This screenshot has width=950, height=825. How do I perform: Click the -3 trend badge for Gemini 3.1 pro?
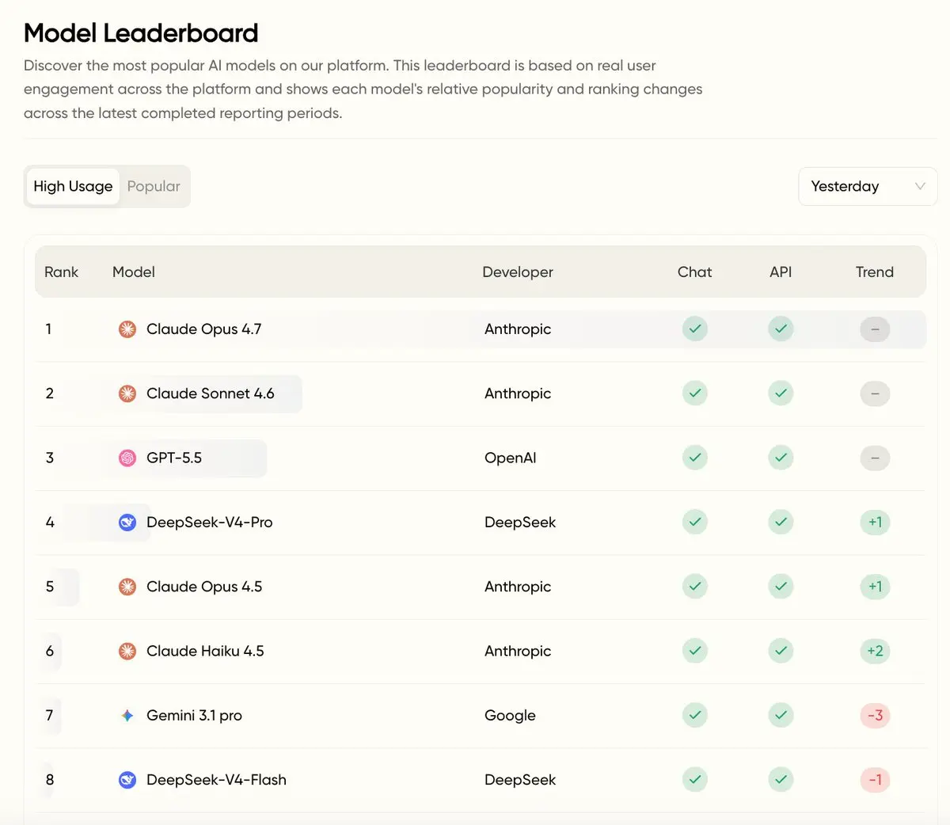click(875, 716)
